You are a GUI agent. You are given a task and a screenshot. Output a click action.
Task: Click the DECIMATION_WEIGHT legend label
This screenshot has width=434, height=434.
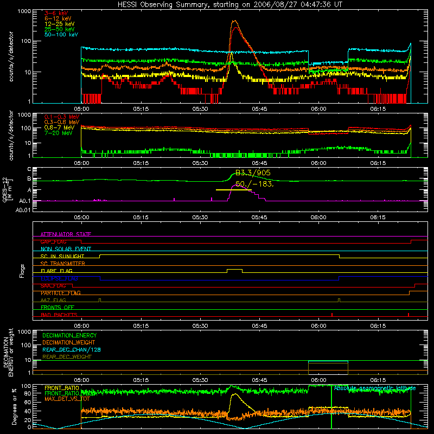(x=69, y=342)
